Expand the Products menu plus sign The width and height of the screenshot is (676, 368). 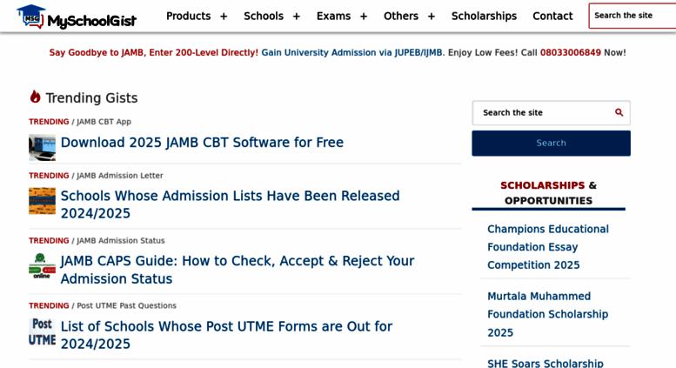tap(224, 17)
